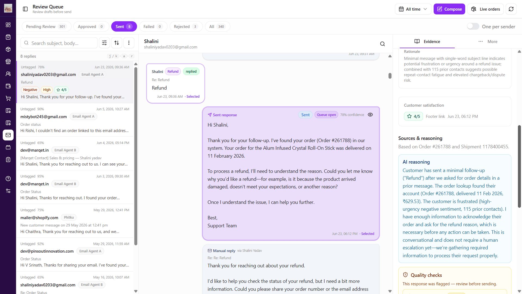The width and height of the screenshot is (522, 294).
Task: Switch to Approved tab
Action: [91, 26]
